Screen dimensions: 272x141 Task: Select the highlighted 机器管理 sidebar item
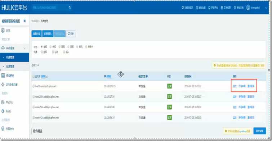pyautogui.click(x=14, y=57)
